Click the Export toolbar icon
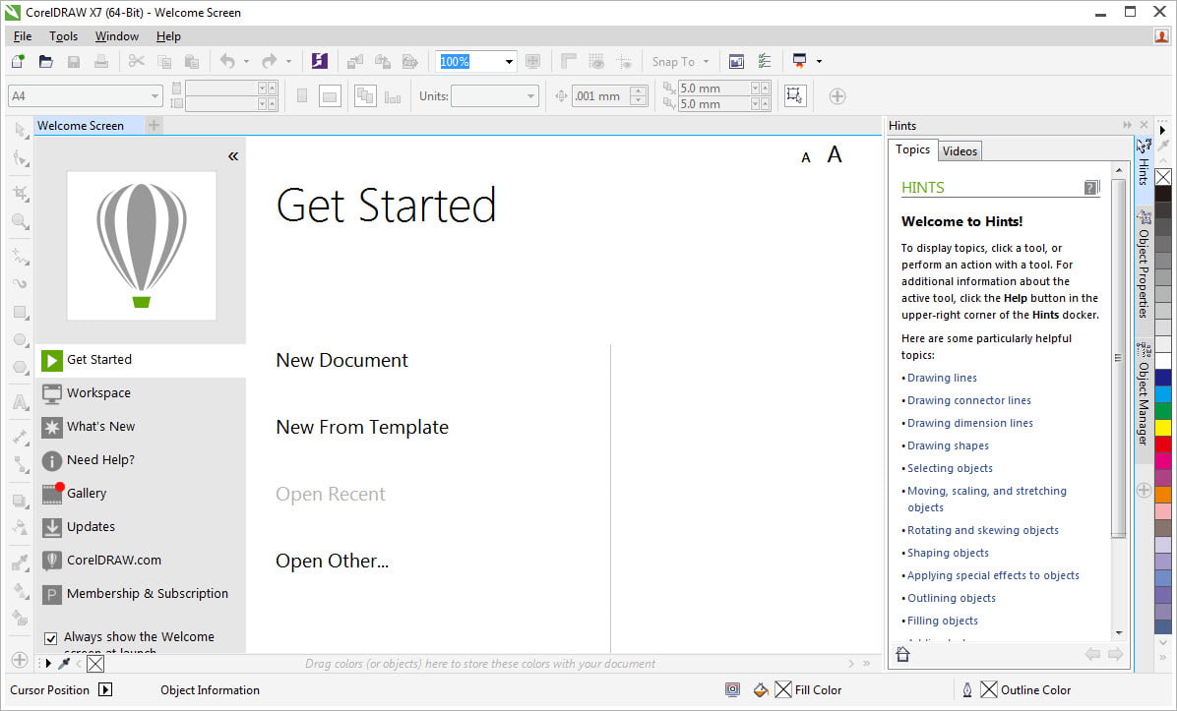The image size is (1177, 711). tap(382, 62)
